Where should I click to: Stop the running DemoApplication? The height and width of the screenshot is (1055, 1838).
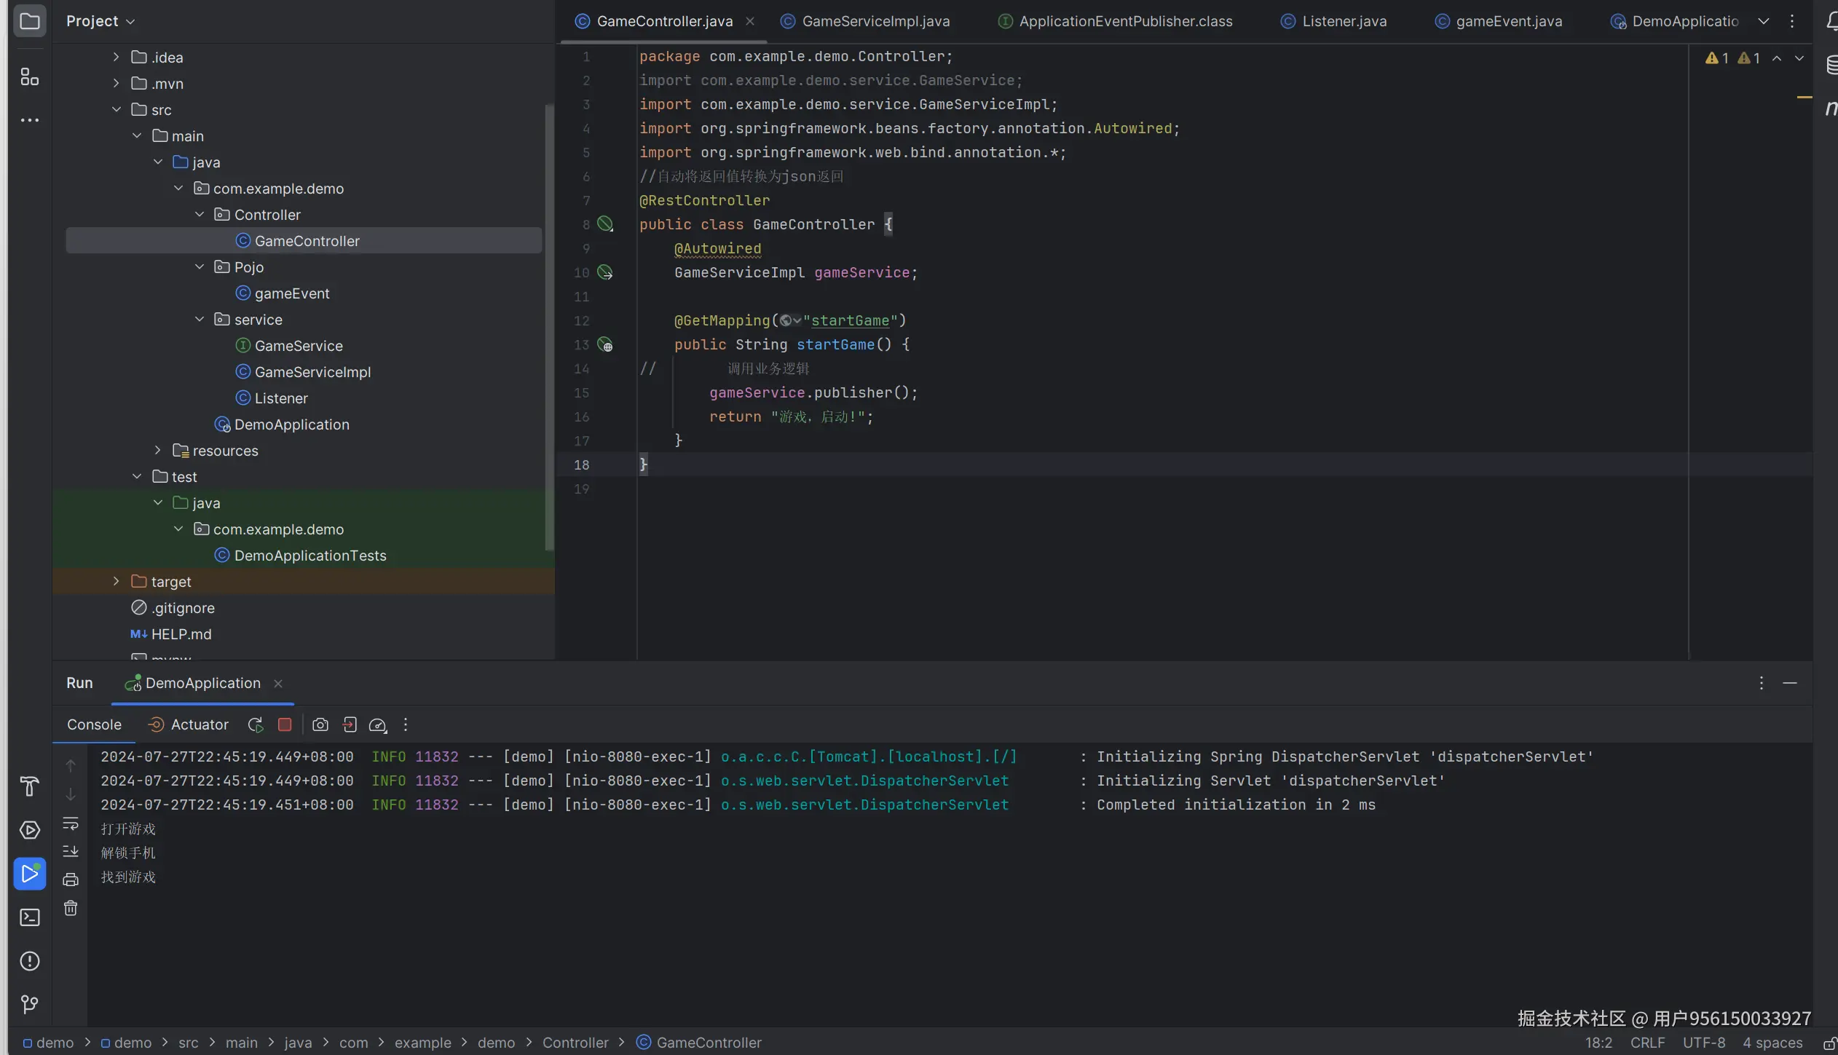285,724
